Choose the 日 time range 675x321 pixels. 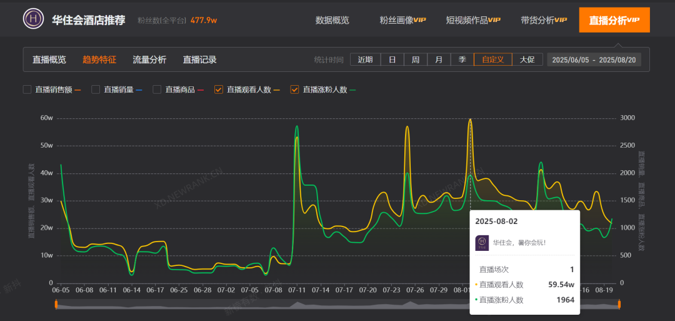click(392, 59)
